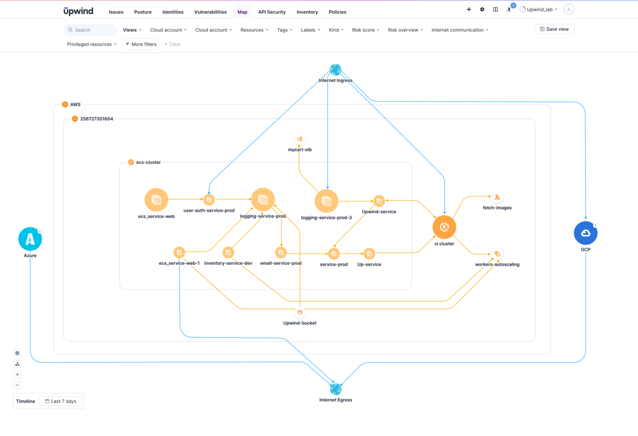
Task: Toggle the cluster grouping view control
Action: tap(17, 363)
